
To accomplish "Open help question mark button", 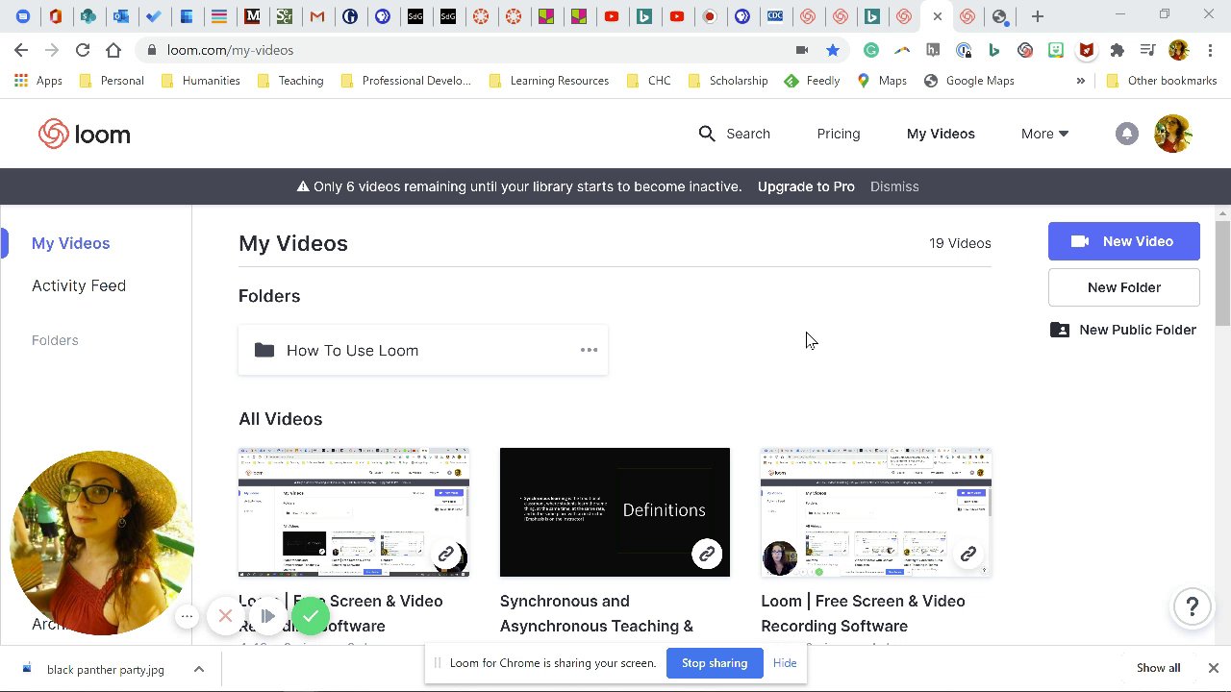I will point(1192,607).
